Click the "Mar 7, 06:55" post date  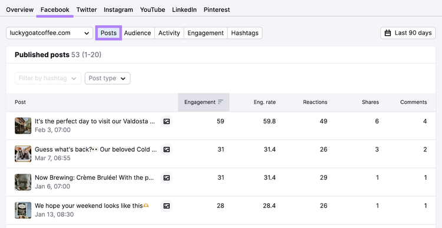(52, 158)
